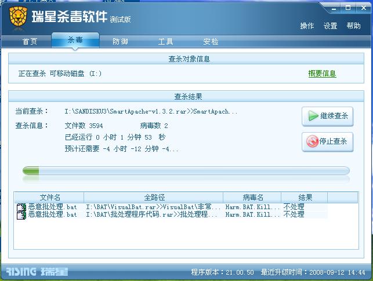The image size is (373, 281).
Task: Close the Rising antivirus window
Action: click(364, 8)
